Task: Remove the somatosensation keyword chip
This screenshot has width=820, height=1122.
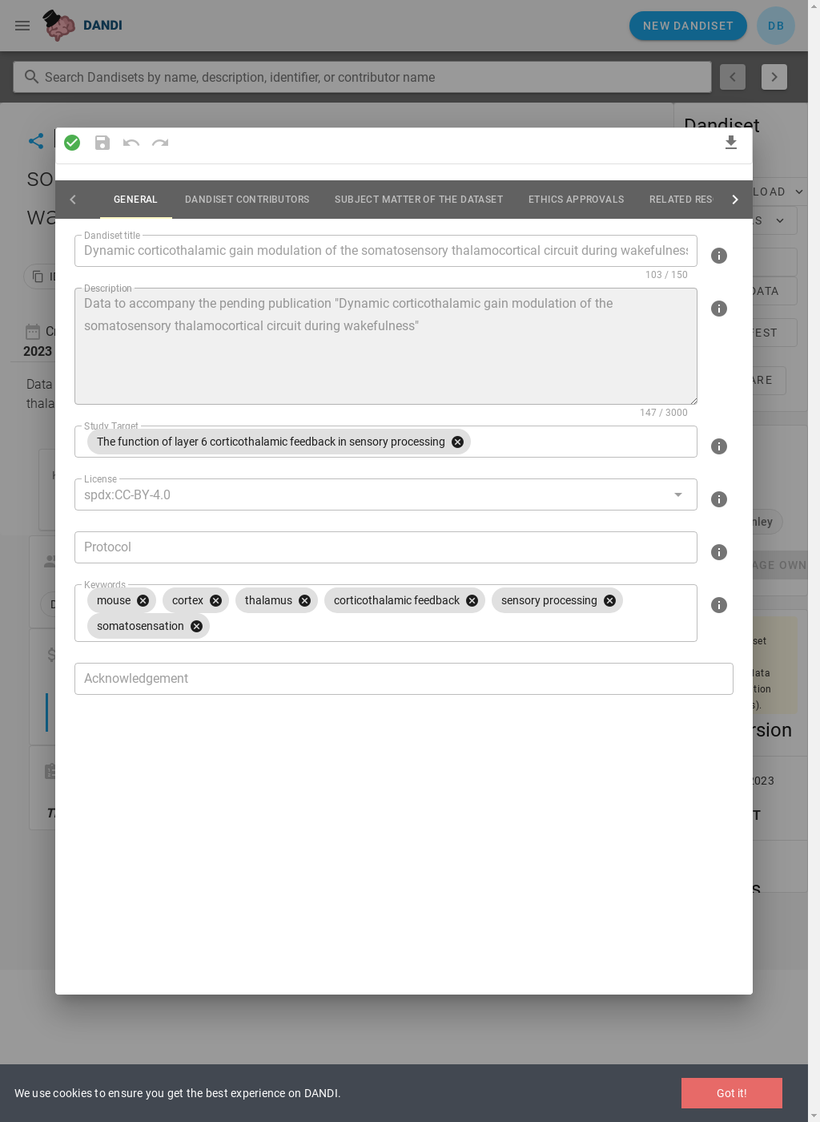Action: click(196, 626)
